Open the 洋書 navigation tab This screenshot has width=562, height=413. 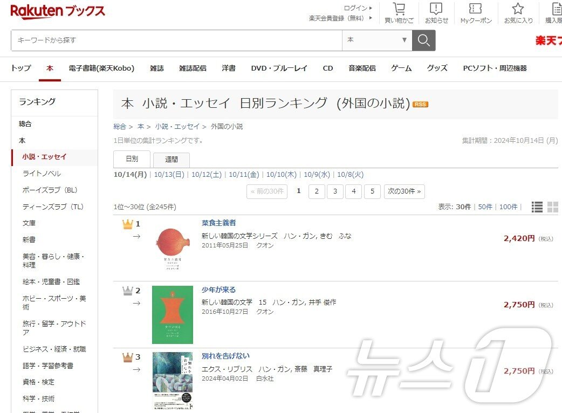click(x=229, y=68)
